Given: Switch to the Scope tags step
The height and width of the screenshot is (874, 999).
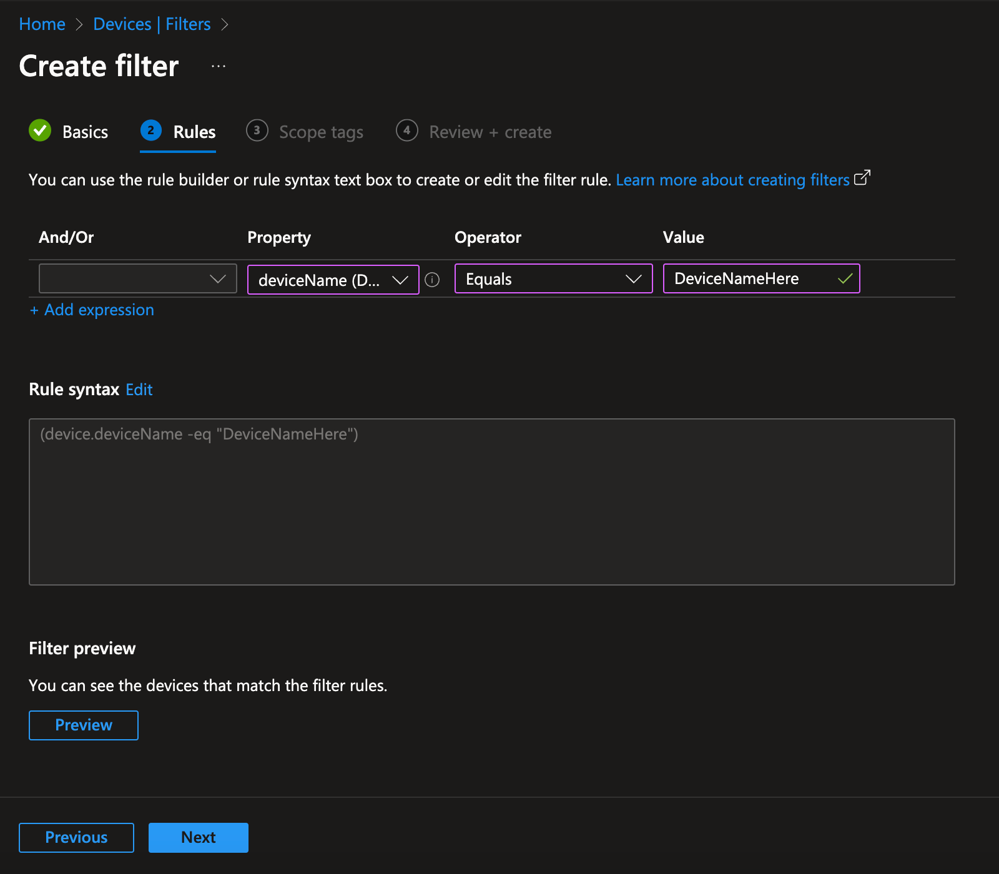Looking at the screenshot, I should coord(321,132).
